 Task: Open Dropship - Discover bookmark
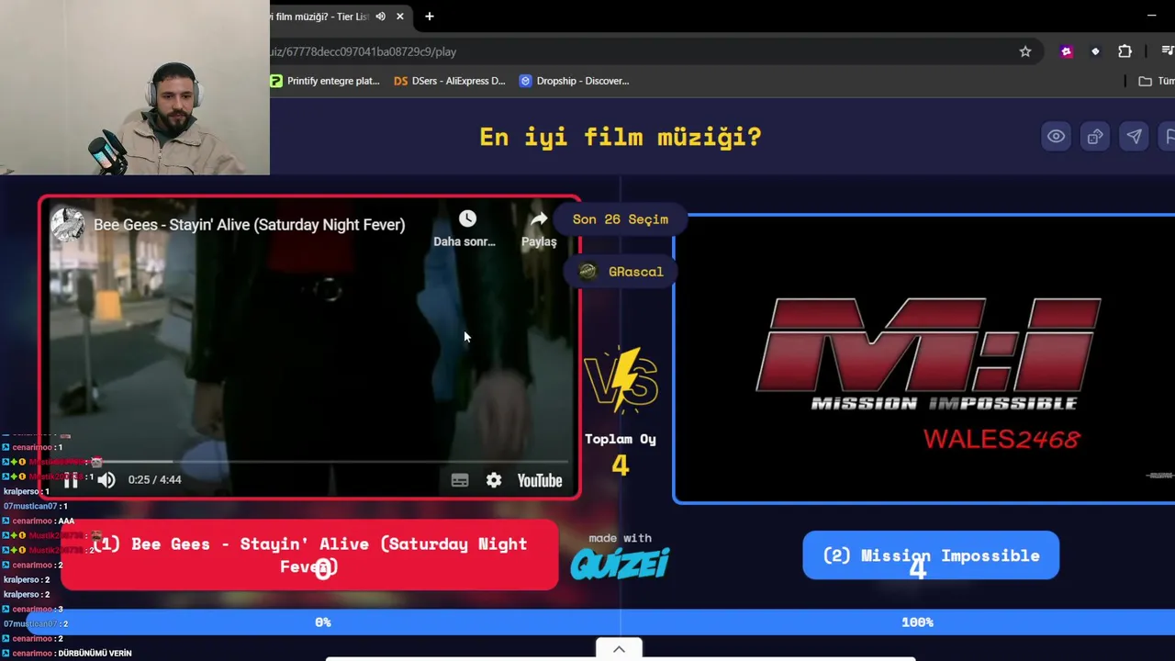(575, 81)
